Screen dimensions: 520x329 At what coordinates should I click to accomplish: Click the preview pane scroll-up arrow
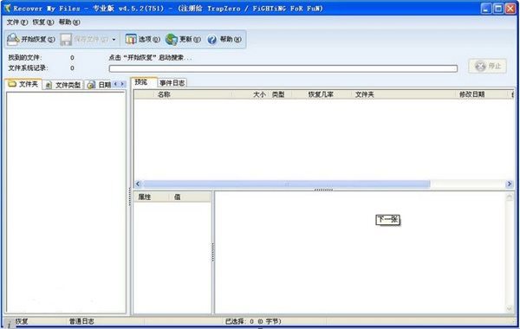click(x=510, y=197)
